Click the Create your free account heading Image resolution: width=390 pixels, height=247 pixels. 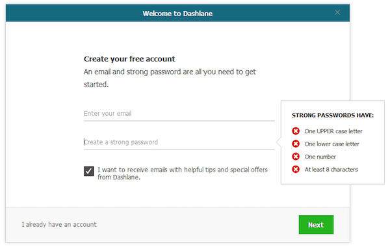tap(129, 59)
